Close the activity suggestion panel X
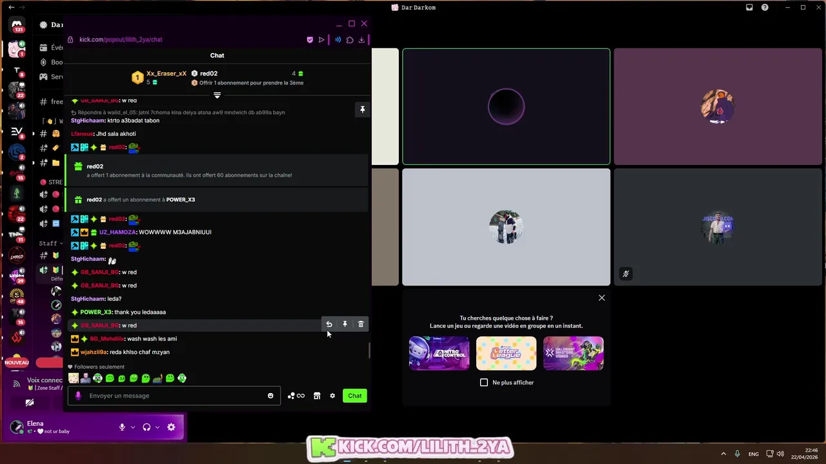 pos(601,298)
